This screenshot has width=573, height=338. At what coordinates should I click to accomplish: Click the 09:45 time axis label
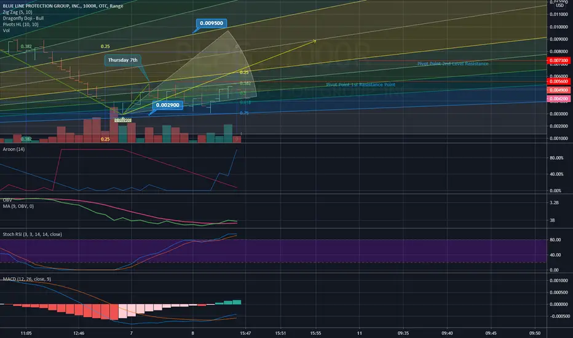(x=491, y=333)
